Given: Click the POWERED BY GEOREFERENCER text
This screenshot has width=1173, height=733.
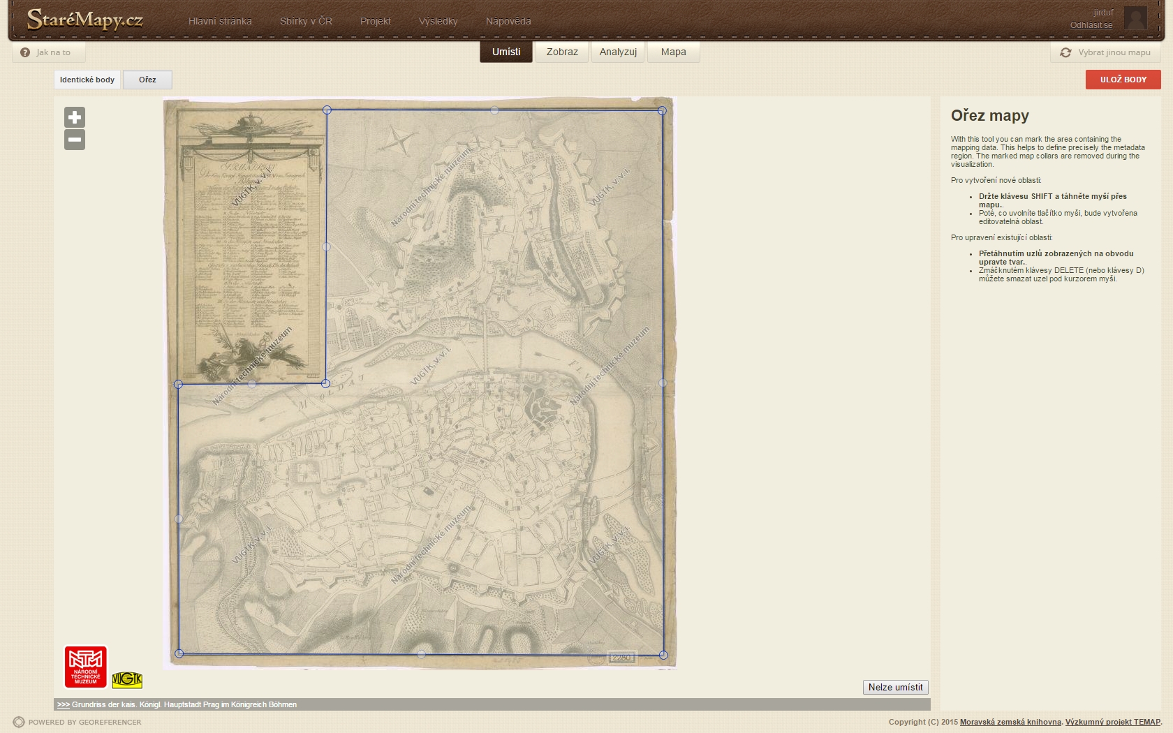Looking at the screenshot, I should [x=84, y=722].
